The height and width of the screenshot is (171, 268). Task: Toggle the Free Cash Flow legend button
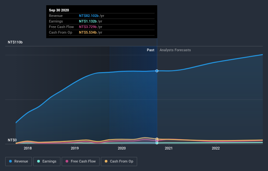81,162
